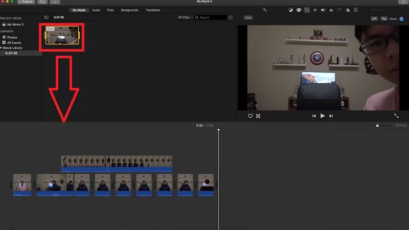
Task: Switch to the Transitions tab
Action: (153, 10)
